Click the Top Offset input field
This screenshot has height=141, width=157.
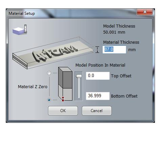point(98,76)
